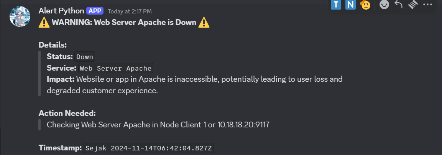Viewport: 442px width, 155px height.
Task: Open the Add Reaction emoji picker
Action: tap(384, 5)
